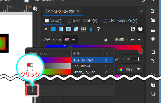This screenshot has width=161, height=103.
Task: Click the zoom to page icon
Action: (x=153, y=85)
